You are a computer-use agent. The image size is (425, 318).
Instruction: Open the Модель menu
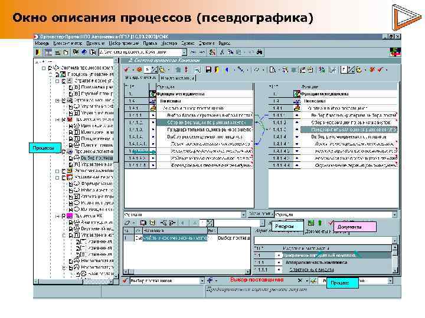tap(42, 43)
